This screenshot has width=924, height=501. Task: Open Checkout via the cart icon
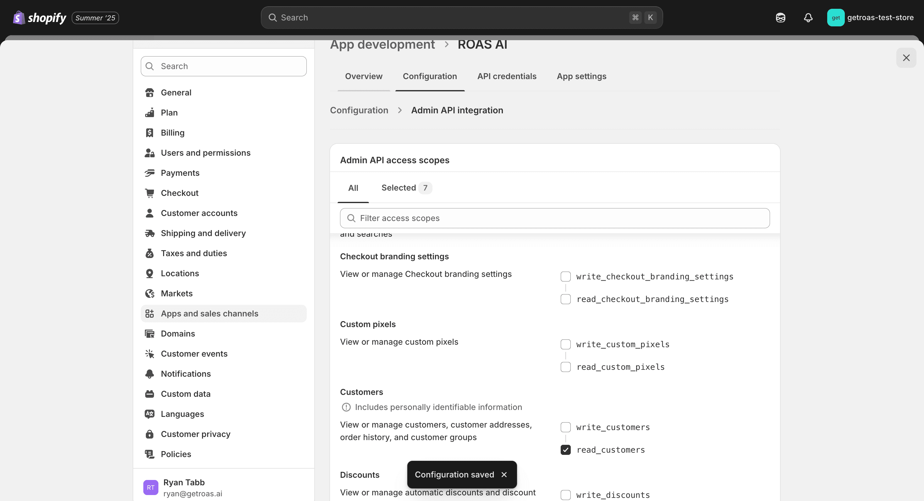(x=150, y=193)
